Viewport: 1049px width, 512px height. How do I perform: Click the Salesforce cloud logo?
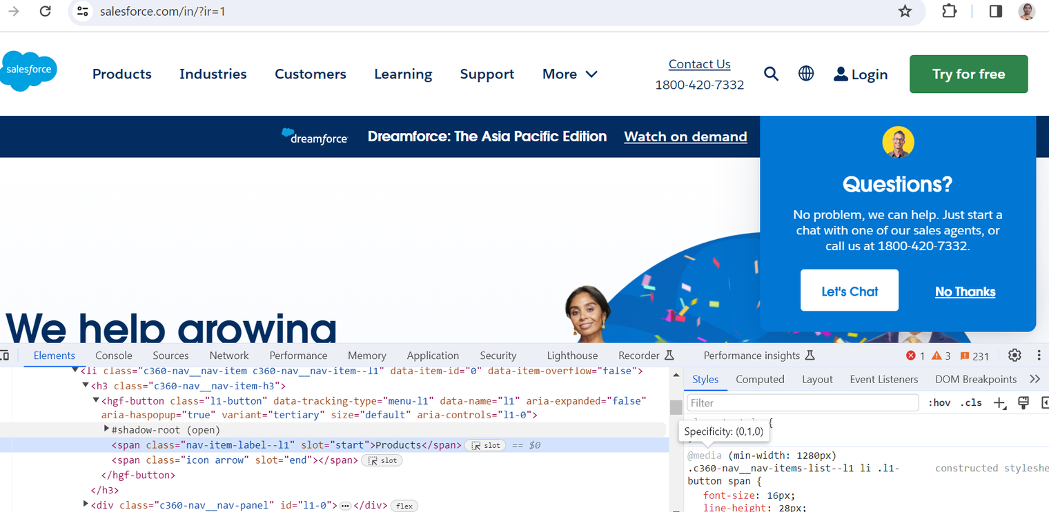[28, 70]
